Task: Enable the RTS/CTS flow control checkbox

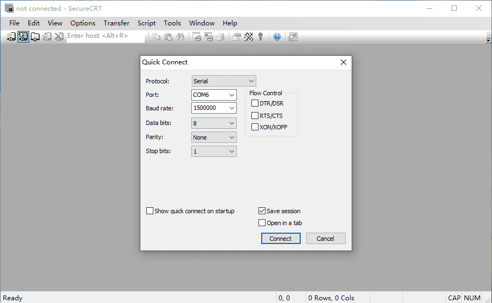Action: (x=255, y=116)
